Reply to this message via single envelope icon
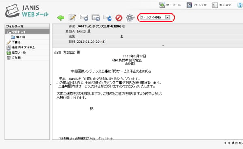243x149 pixels. click(x=84, y=18)
